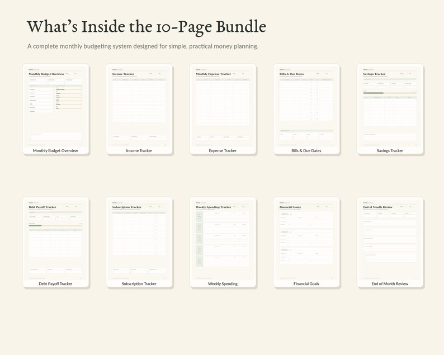Select the 'complete monthly budgeting system' subtitle line

(143, 46)
